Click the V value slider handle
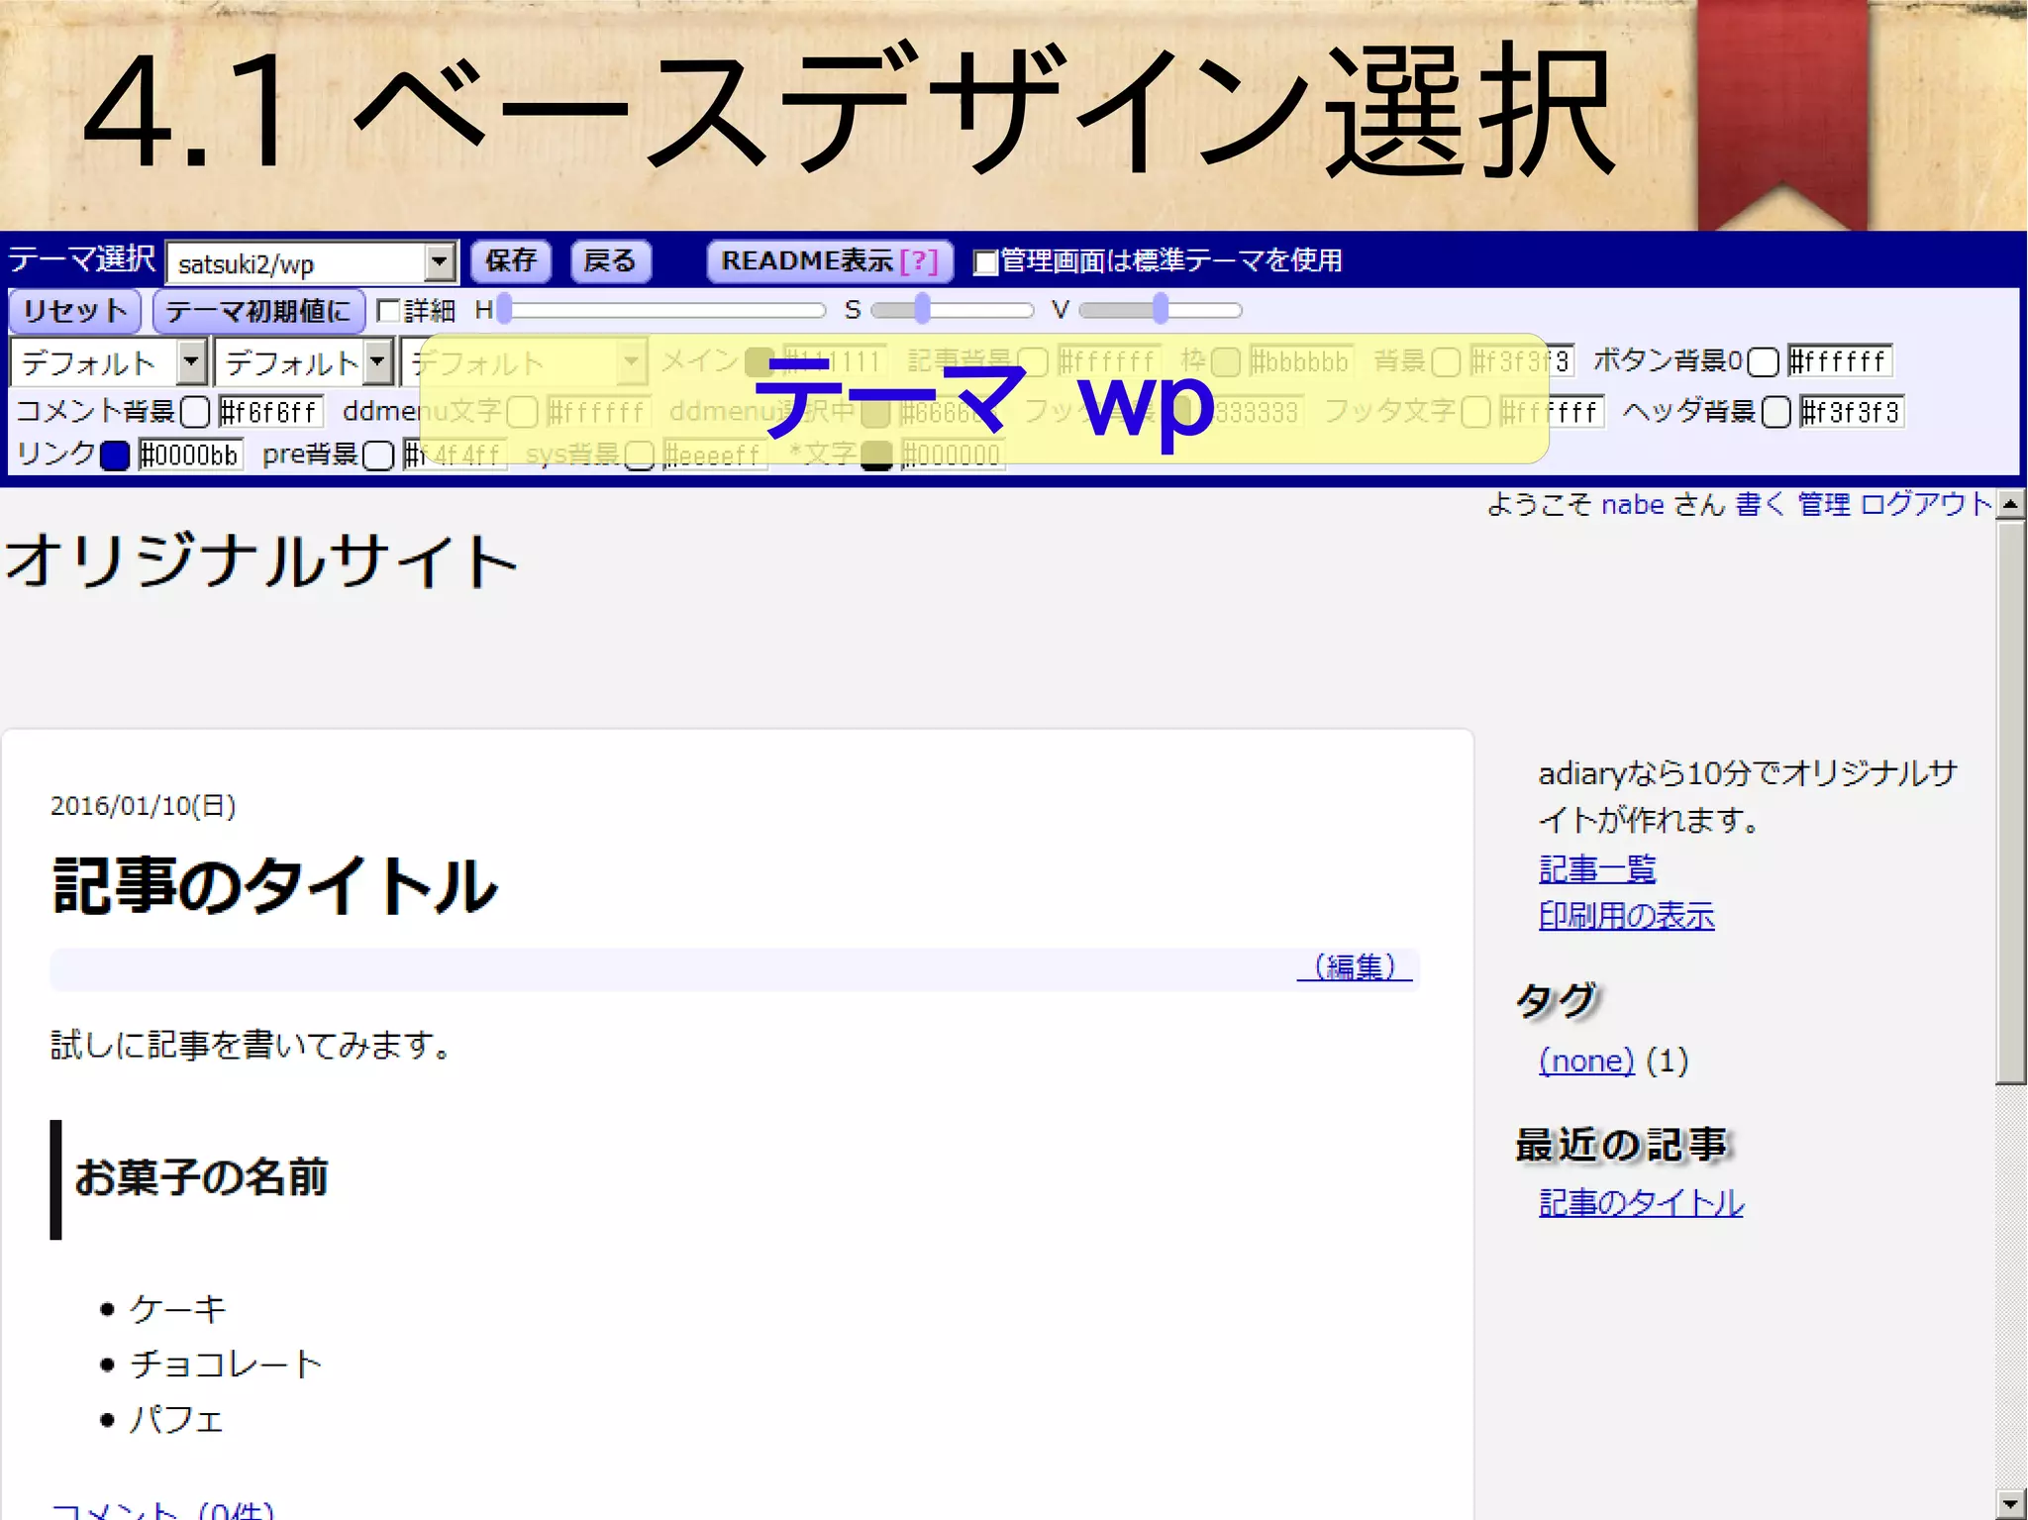 click(x=1161, y=310)
